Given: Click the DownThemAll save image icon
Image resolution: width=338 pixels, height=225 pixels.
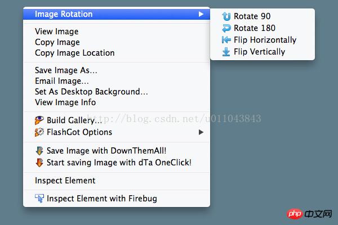Looking at the screenshot, I should pos(39,151).
